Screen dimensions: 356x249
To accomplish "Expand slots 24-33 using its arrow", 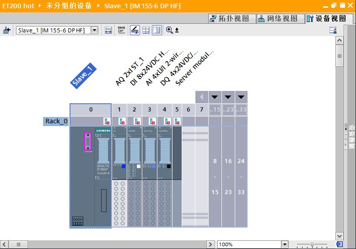I will pyautogui.click(x=241, y=97).
